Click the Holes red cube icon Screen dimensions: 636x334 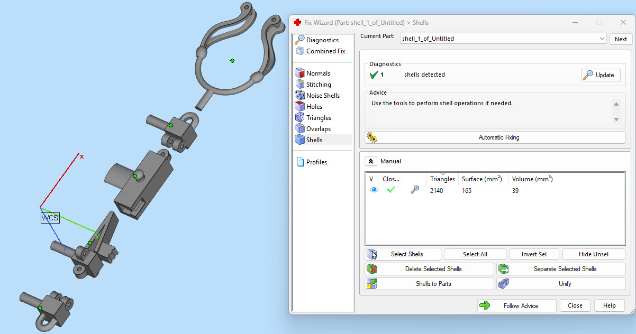(x=299, y=107)
